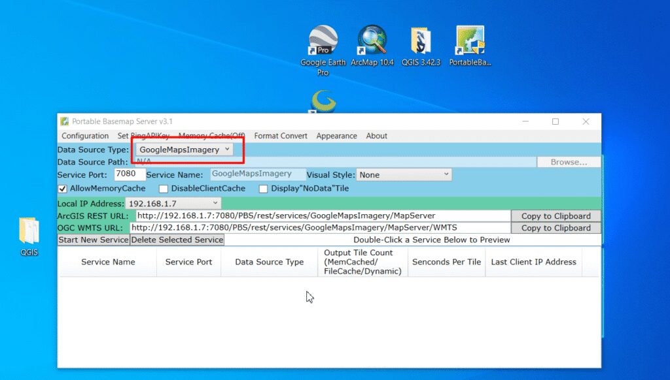Copy the OGC WMTS URL to clipboard
Screen dimensions: 670x380
[x=556, y=228]
